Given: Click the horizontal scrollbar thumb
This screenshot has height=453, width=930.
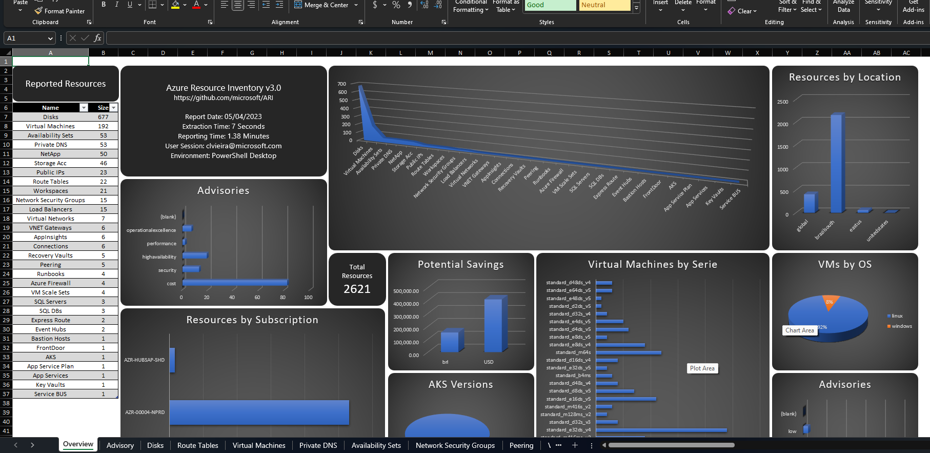Looking at the screenshot, I should pyautogui.click(x=671, y=445).
